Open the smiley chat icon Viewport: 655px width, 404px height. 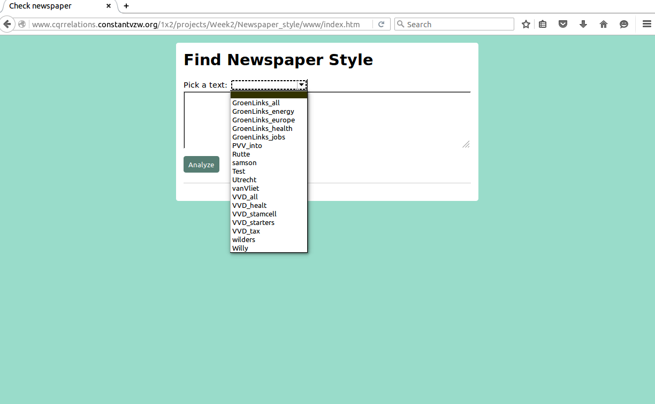click(624, 24)
